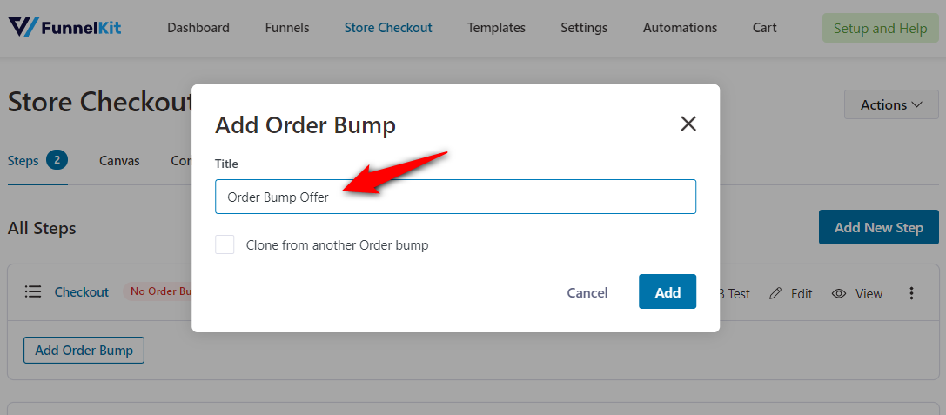The height and width of the screenshot is (415, 946).
Task: Click the Setup and Help button
Action: pyautogui.click(x=880, y=29)
